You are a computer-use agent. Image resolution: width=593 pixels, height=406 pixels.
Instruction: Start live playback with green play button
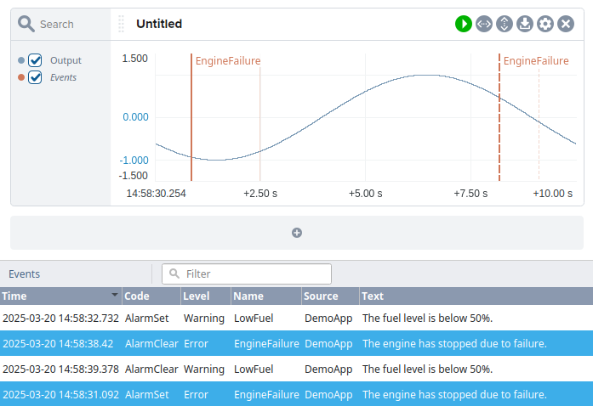(464, 24)
